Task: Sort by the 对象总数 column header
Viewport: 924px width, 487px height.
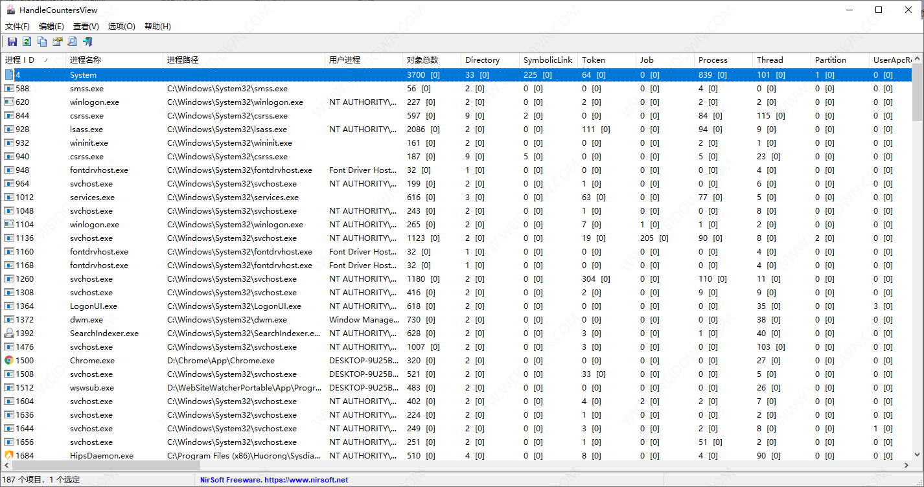Action: 432,60
